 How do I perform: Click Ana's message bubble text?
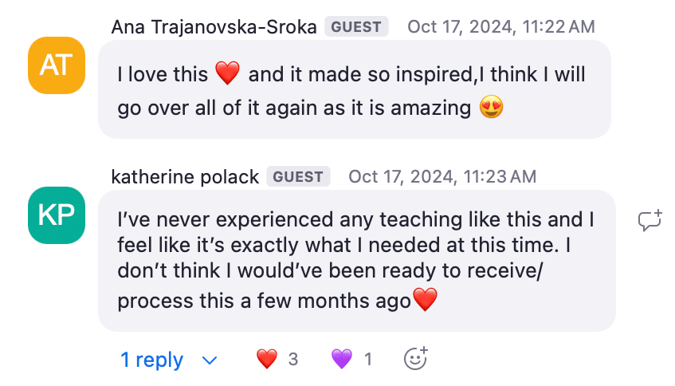coord(351,91)
